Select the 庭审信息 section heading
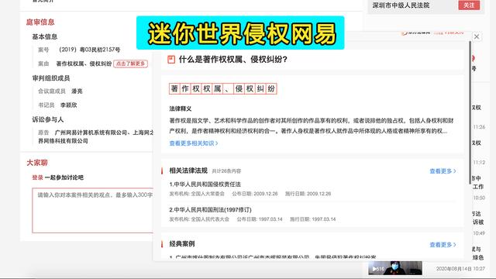The height and width of the screenshot is (279, 496). click(x=40, y=22)
